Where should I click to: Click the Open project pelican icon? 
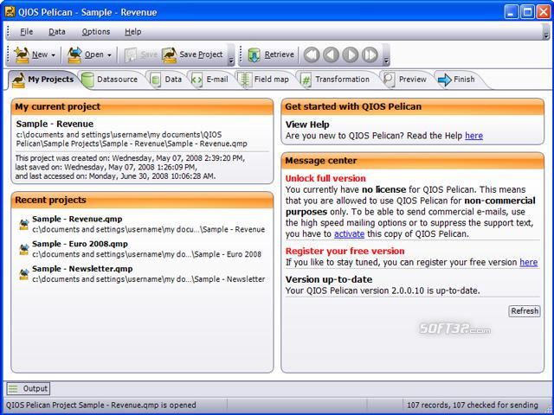[74, 54]
